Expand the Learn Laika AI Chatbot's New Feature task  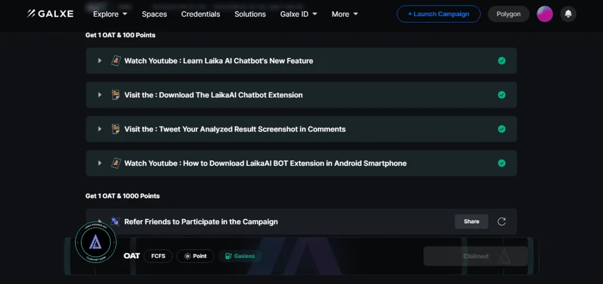99,61
